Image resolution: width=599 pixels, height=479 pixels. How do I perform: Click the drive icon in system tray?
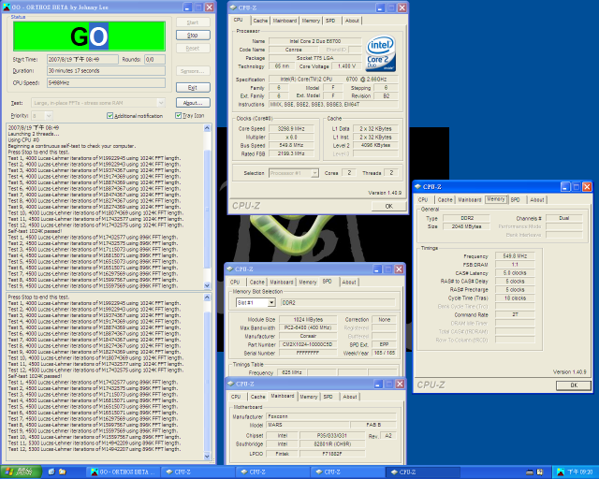click(530, 472)
